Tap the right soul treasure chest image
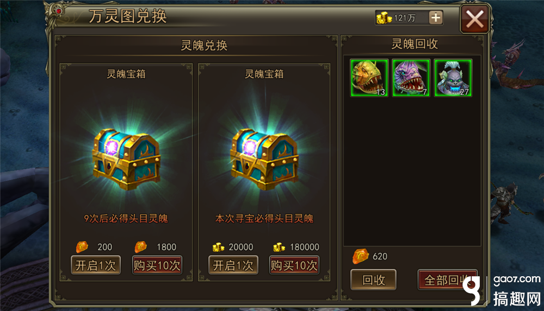The width and height of the screenshot is (544, 311). tap(264, 159)
